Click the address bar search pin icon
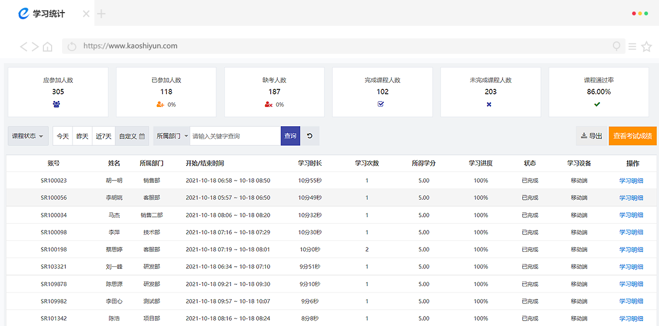Image resolution: width=659 pixels, height=326 pixels. click(617, 47)
